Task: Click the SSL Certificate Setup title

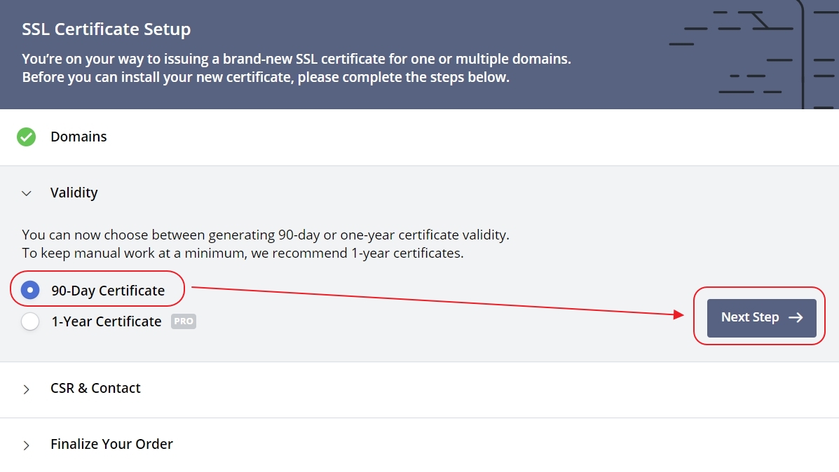Action: pos(106,29)
